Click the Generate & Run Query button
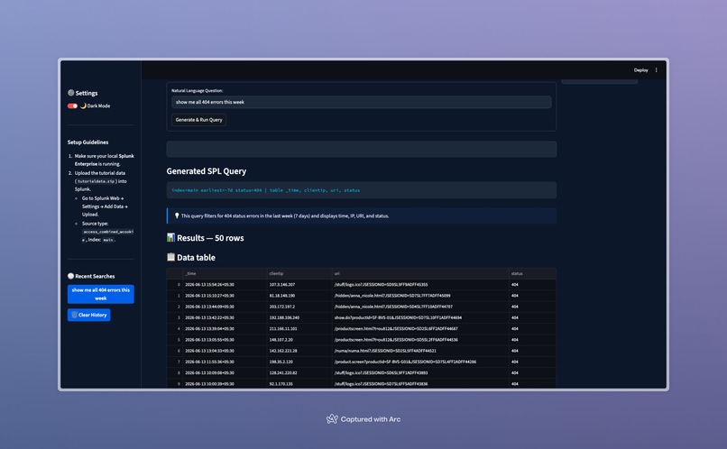The height and width of the screenshot is (449, 727). 199,120
